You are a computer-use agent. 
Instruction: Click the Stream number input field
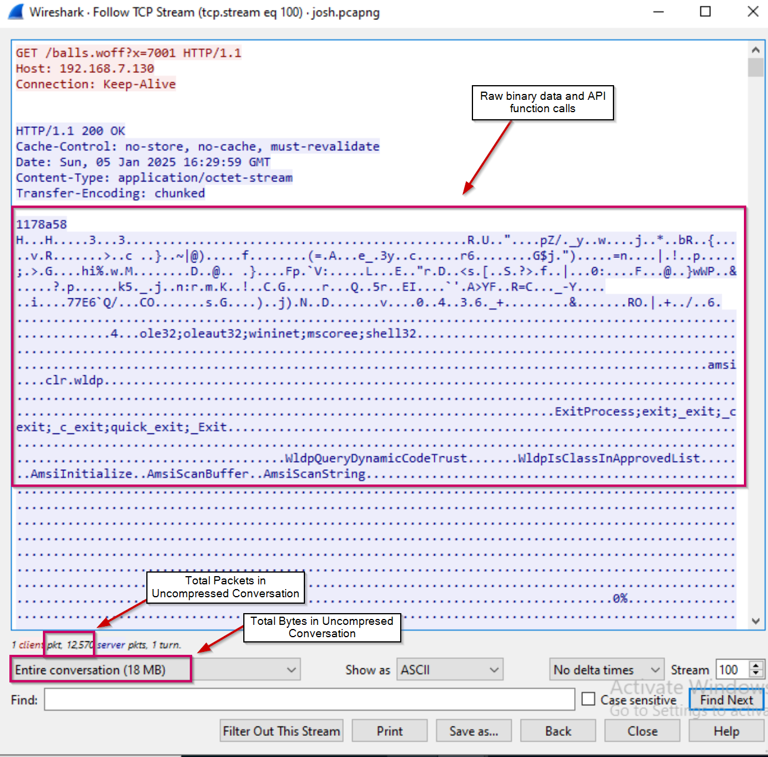click(x=731, y=670)
